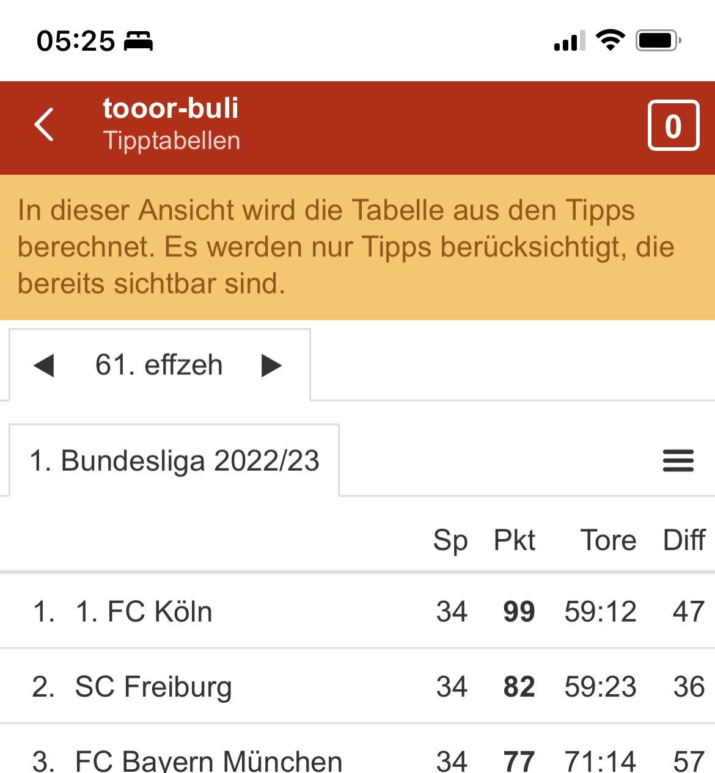Sort table by Sp column header

point(450,540)
